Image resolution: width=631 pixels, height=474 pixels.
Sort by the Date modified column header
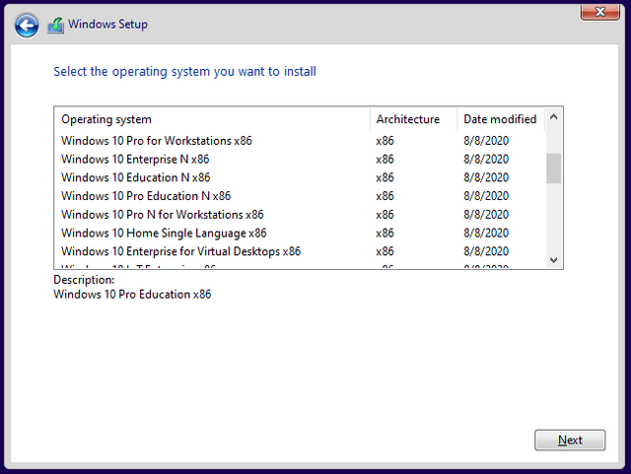click(500, 119)
